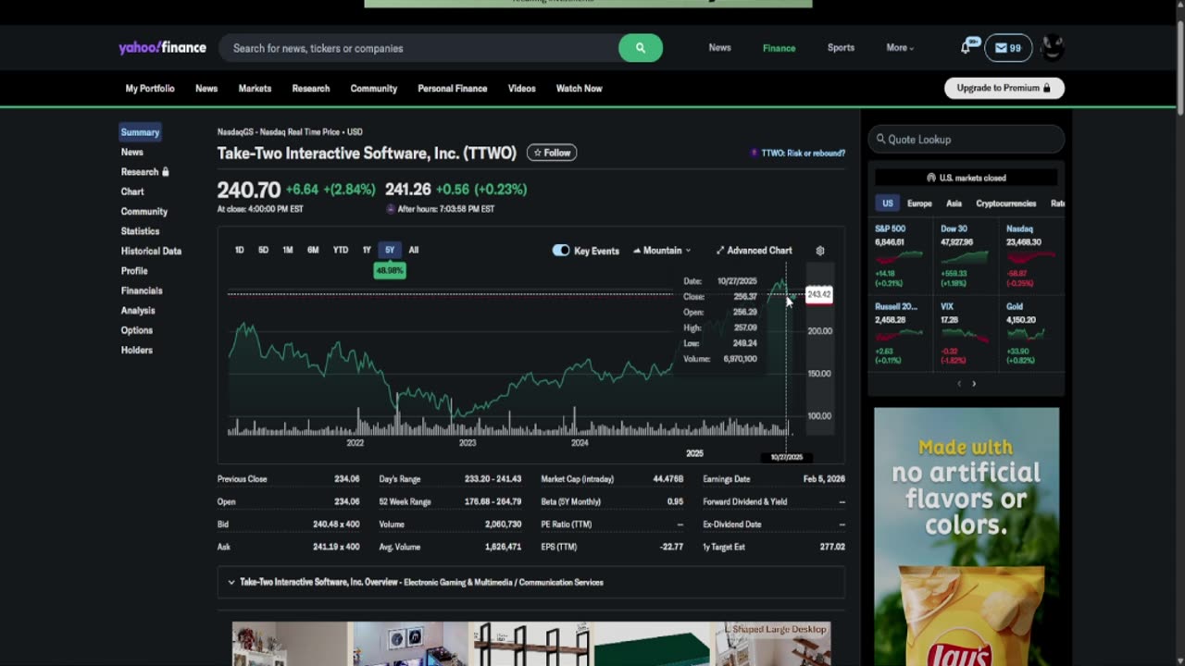This screenshot has width=1185, height=666.
Task: Select Profile in the left sidebar
Action: [134, 271]
